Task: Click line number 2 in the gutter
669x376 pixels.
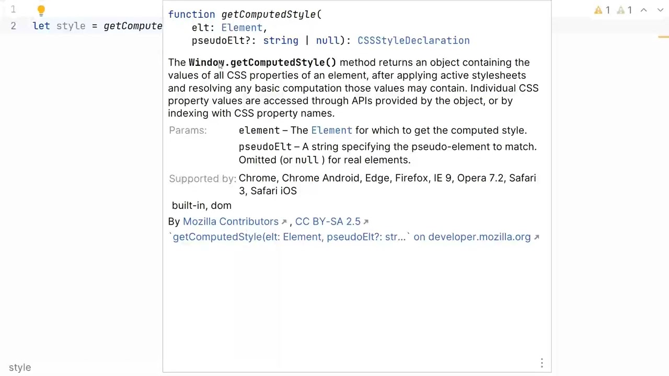Action: click(13, 26)
